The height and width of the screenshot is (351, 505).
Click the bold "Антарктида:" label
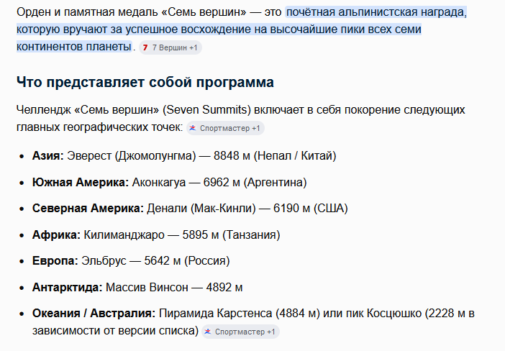point(68,287)
